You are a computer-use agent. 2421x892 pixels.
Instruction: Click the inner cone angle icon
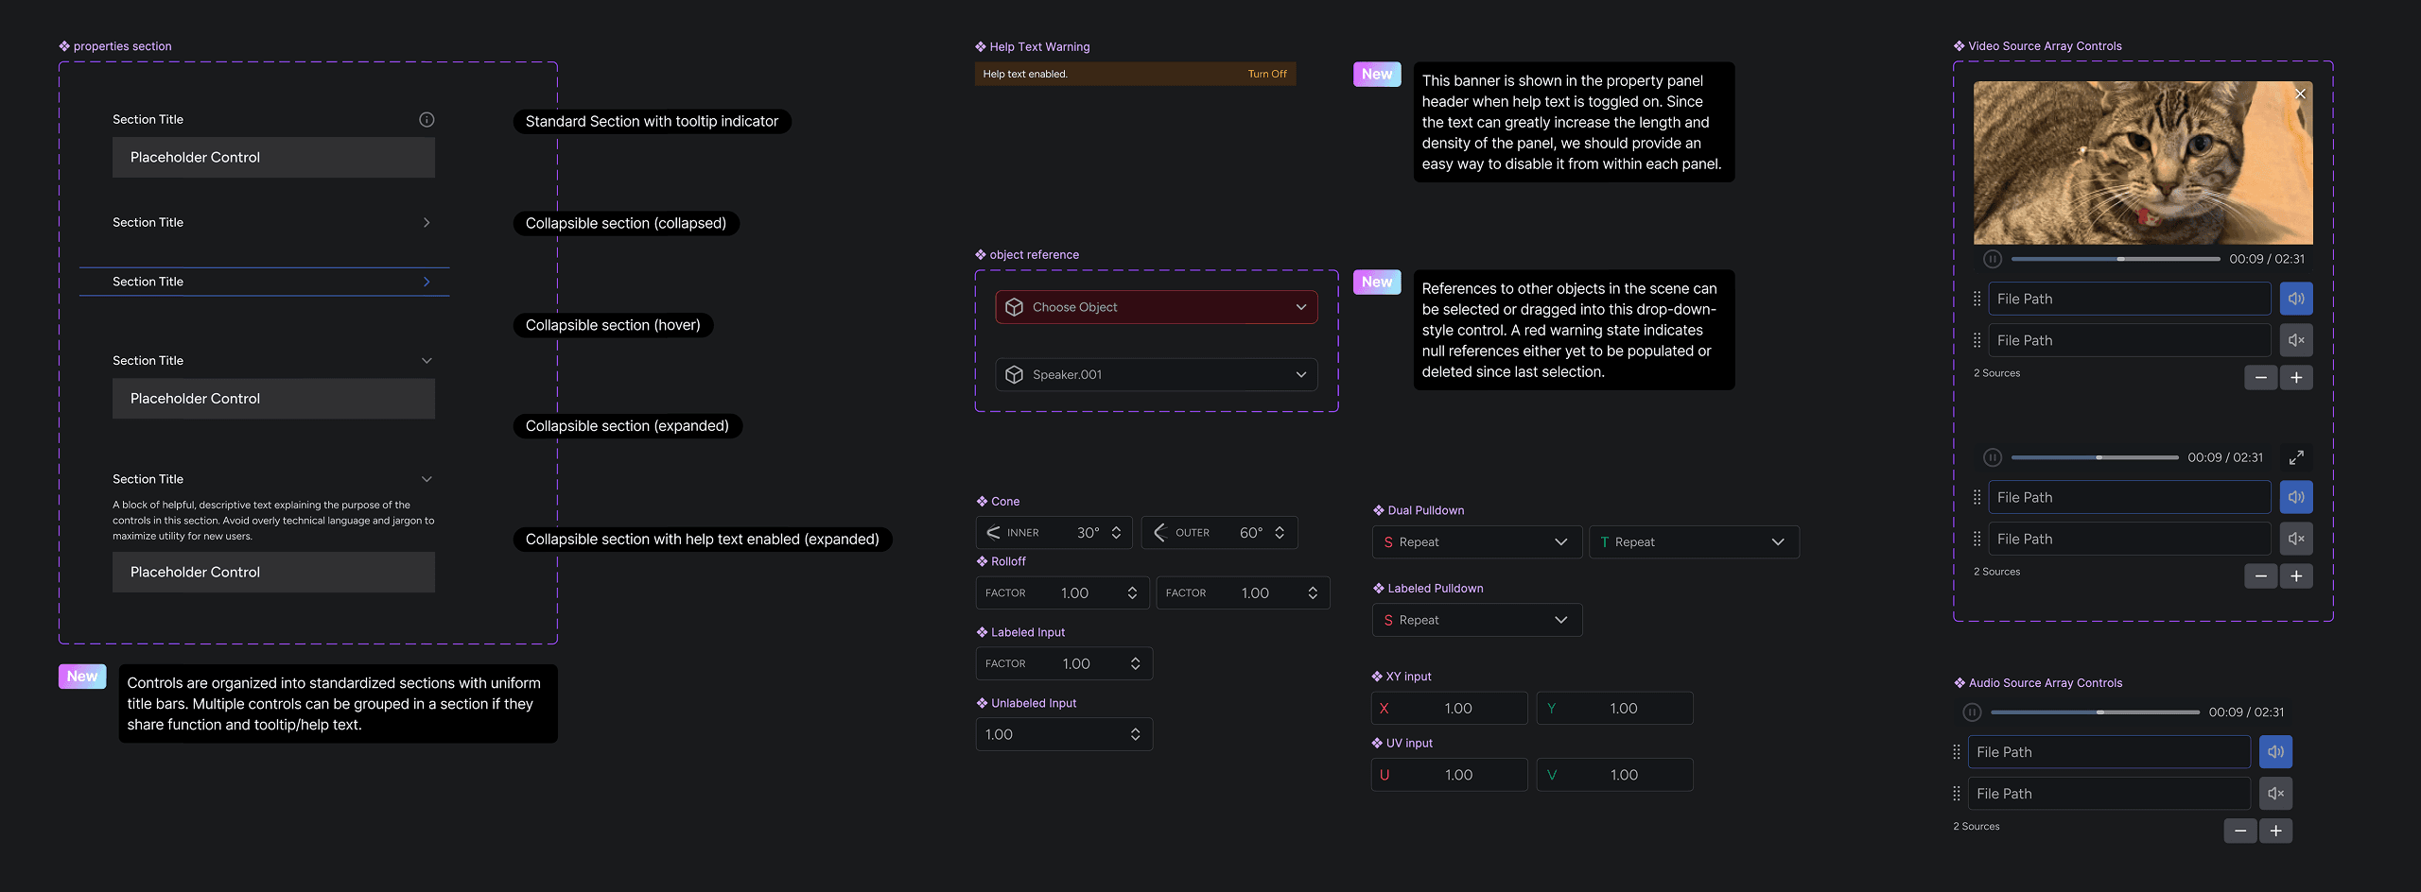[x=993, y=532]
